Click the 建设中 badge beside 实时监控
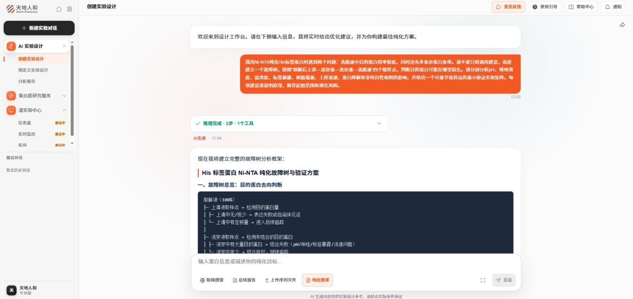Screen dimensions: 633x299 (x=60, y=134)
